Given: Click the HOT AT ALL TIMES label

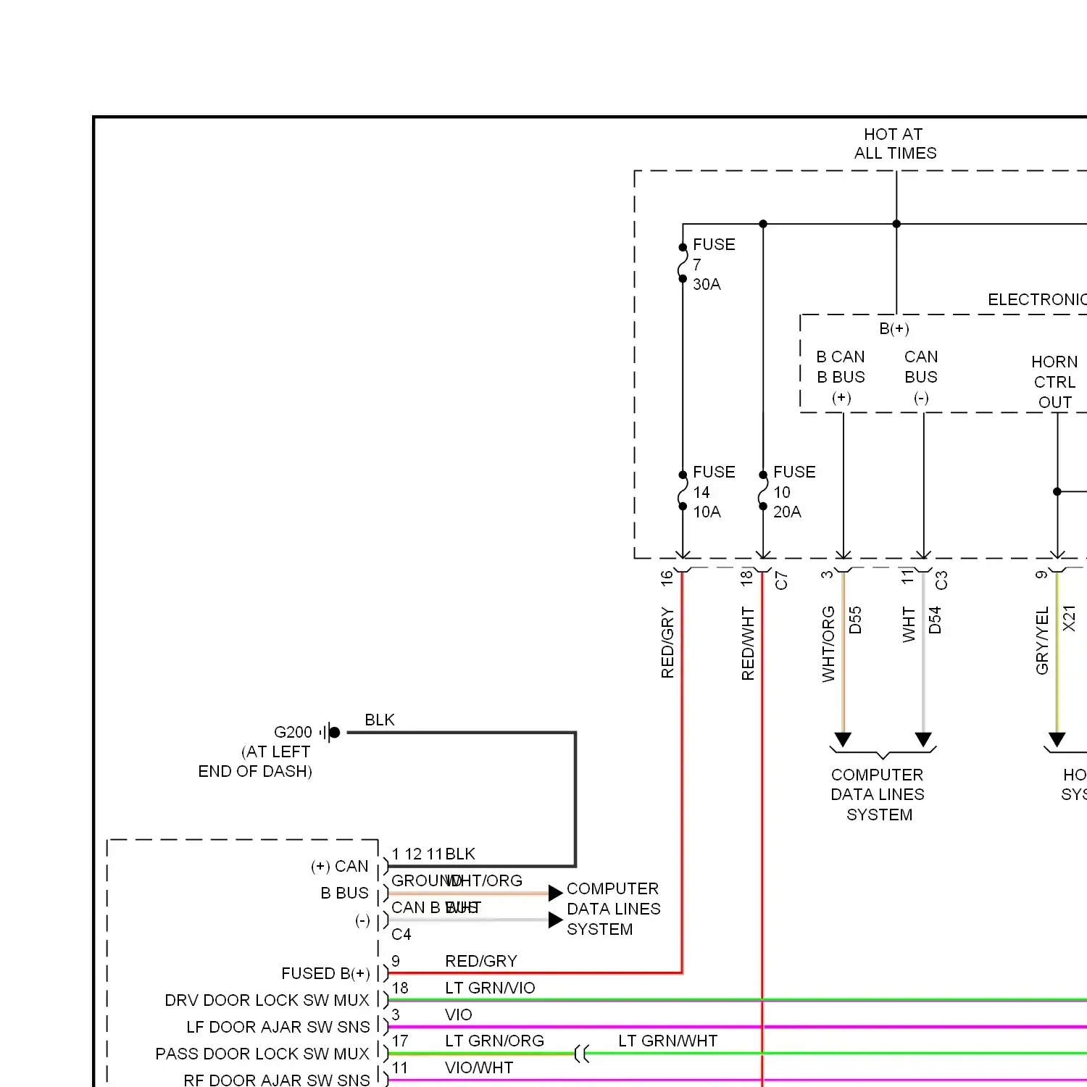Looking at the screenshot, I should point(894,143).
